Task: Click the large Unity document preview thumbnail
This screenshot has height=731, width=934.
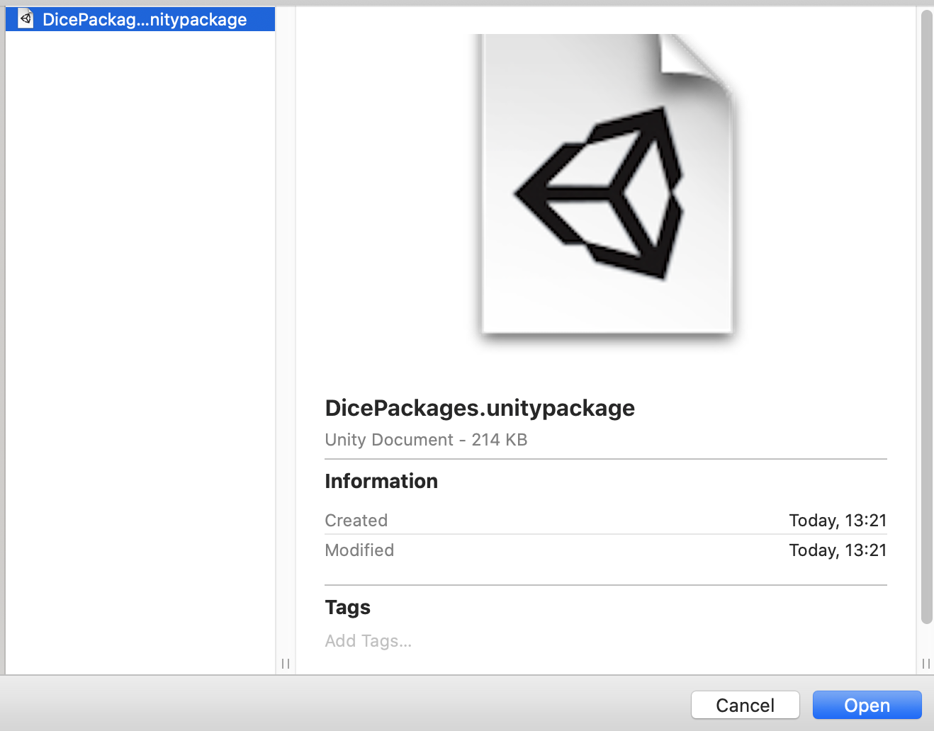Action: [607, 186]
